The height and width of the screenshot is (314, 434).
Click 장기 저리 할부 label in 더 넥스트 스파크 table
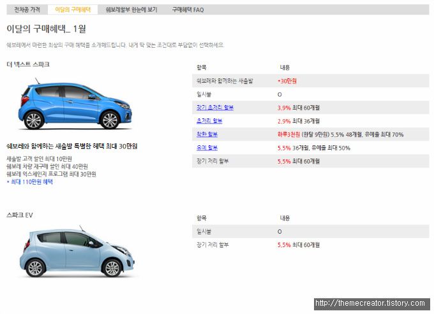pyautogui.click(x=213, y=161)
